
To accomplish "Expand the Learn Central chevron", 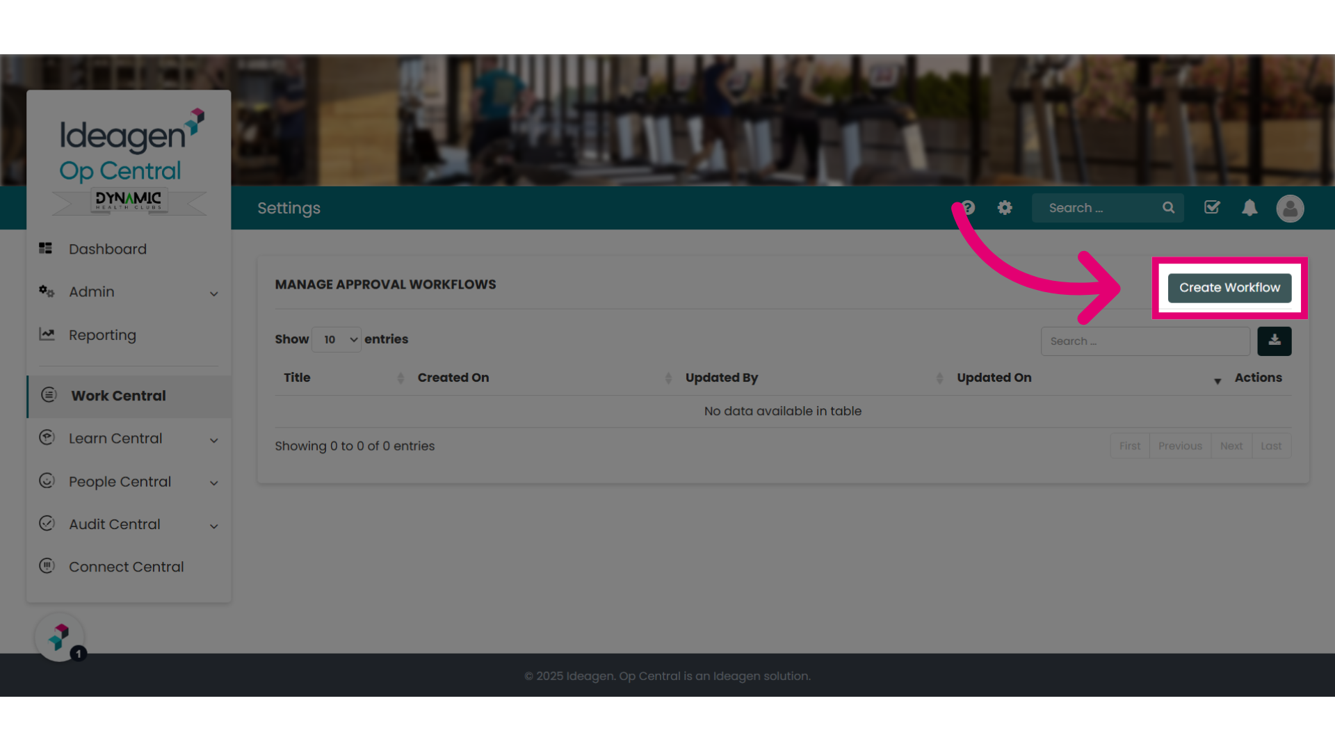I will [214, 441].
